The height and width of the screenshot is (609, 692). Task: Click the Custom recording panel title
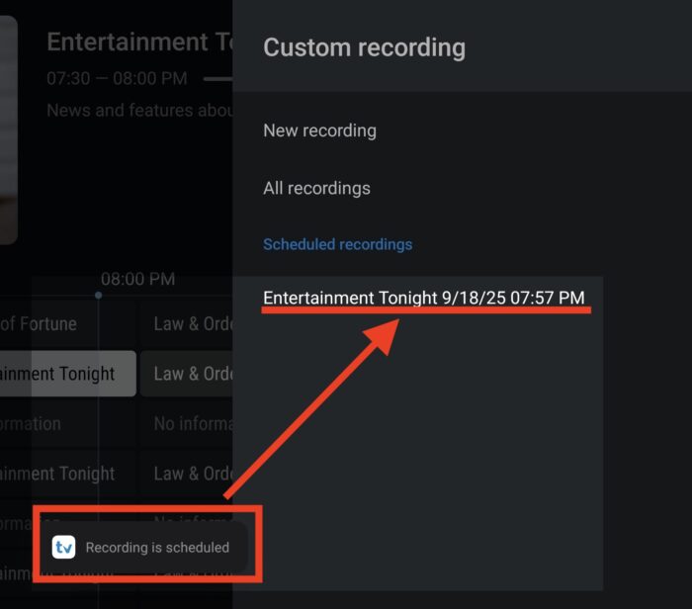[364, 46]
